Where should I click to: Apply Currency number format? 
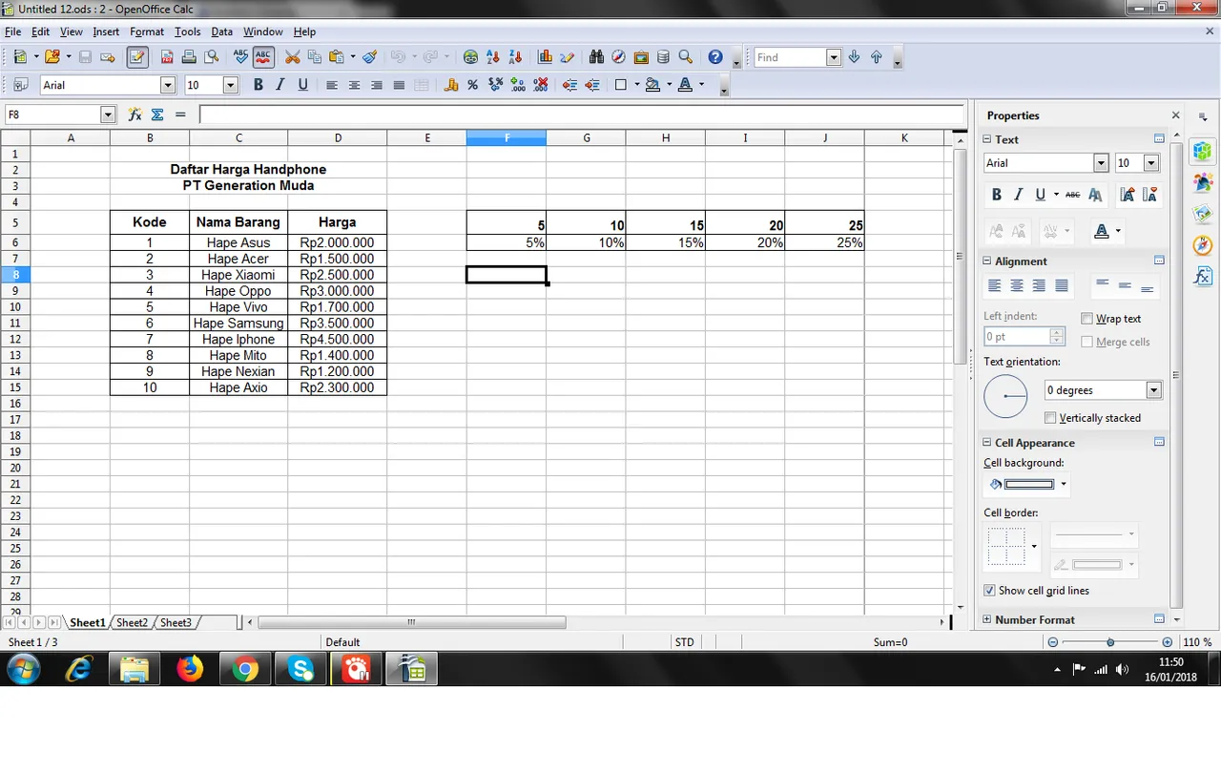[451, 85]
